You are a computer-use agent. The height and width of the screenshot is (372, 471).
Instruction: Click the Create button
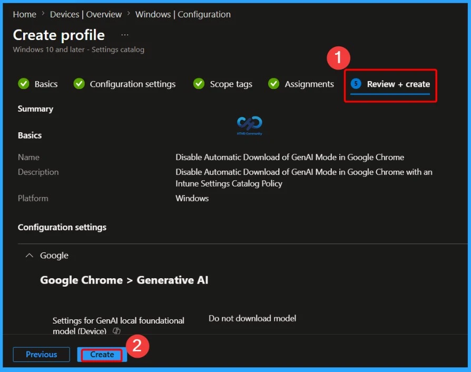tap(102, 355)
